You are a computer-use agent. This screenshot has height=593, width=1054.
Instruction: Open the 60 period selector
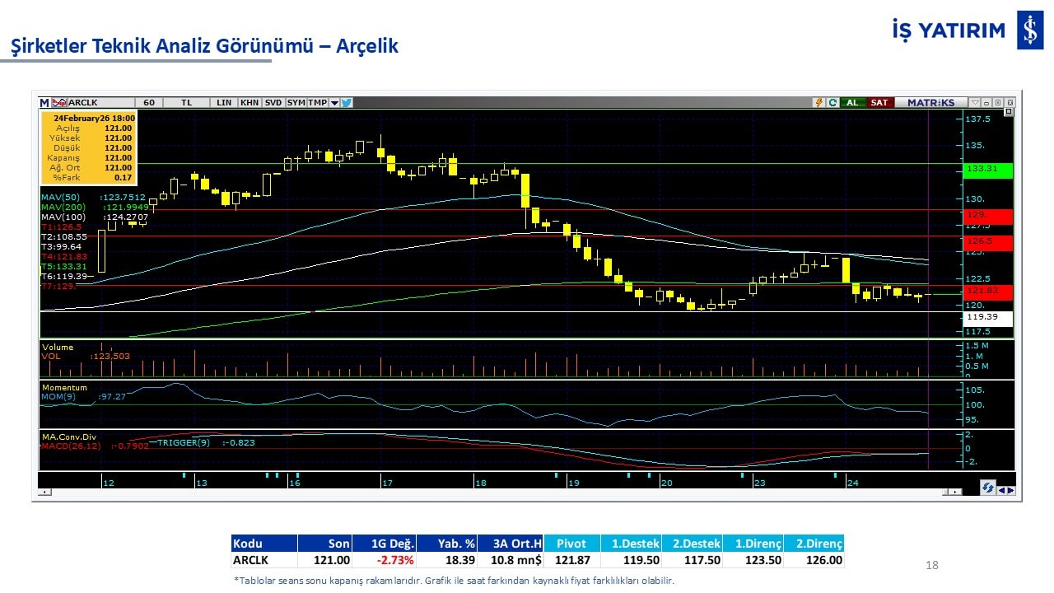(149, 103)
